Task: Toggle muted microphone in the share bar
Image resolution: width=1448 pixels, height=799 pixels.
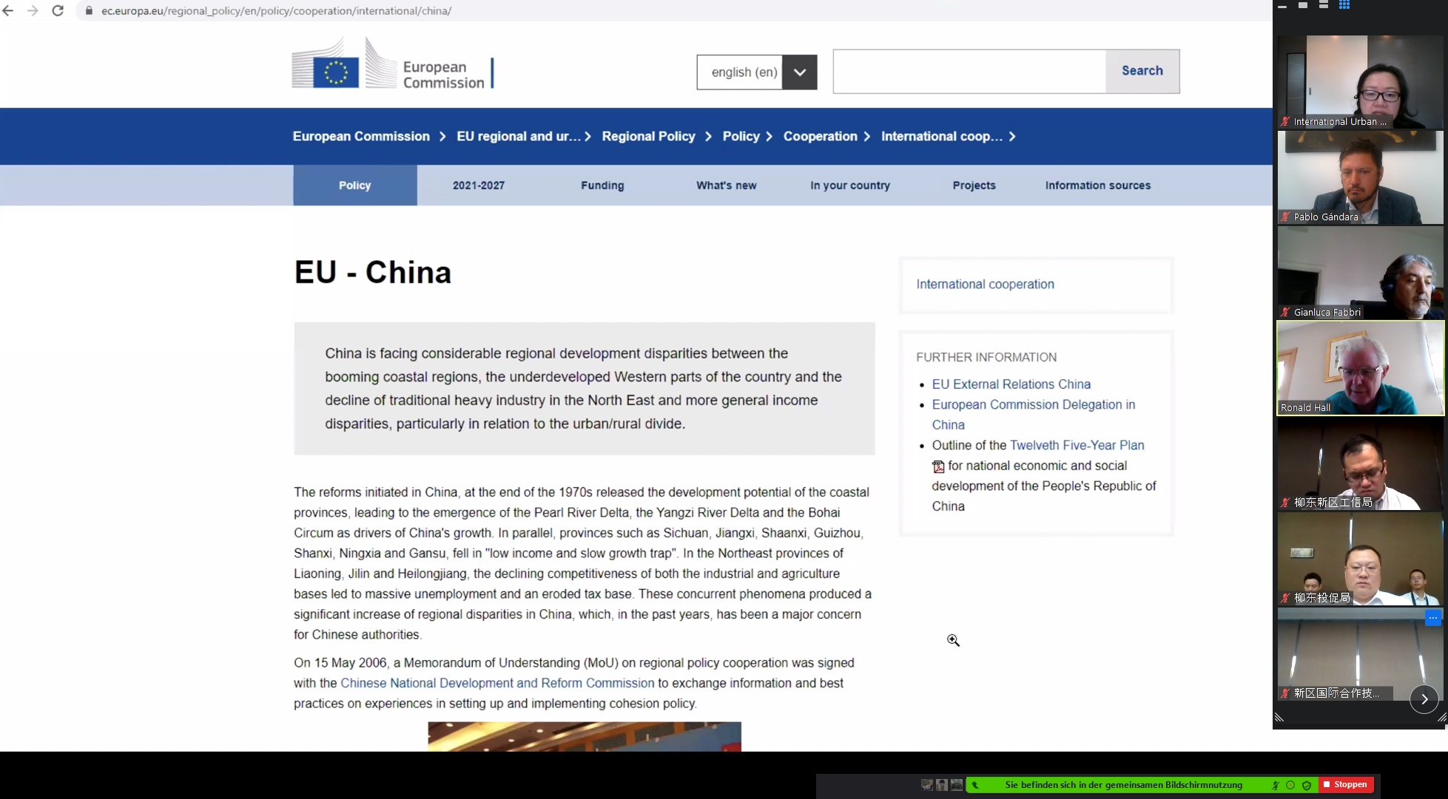Action: 1275,785
